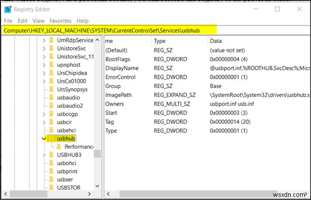Select the DisplayName value
This screenshot has height=200, width=311.
point(122,68)
